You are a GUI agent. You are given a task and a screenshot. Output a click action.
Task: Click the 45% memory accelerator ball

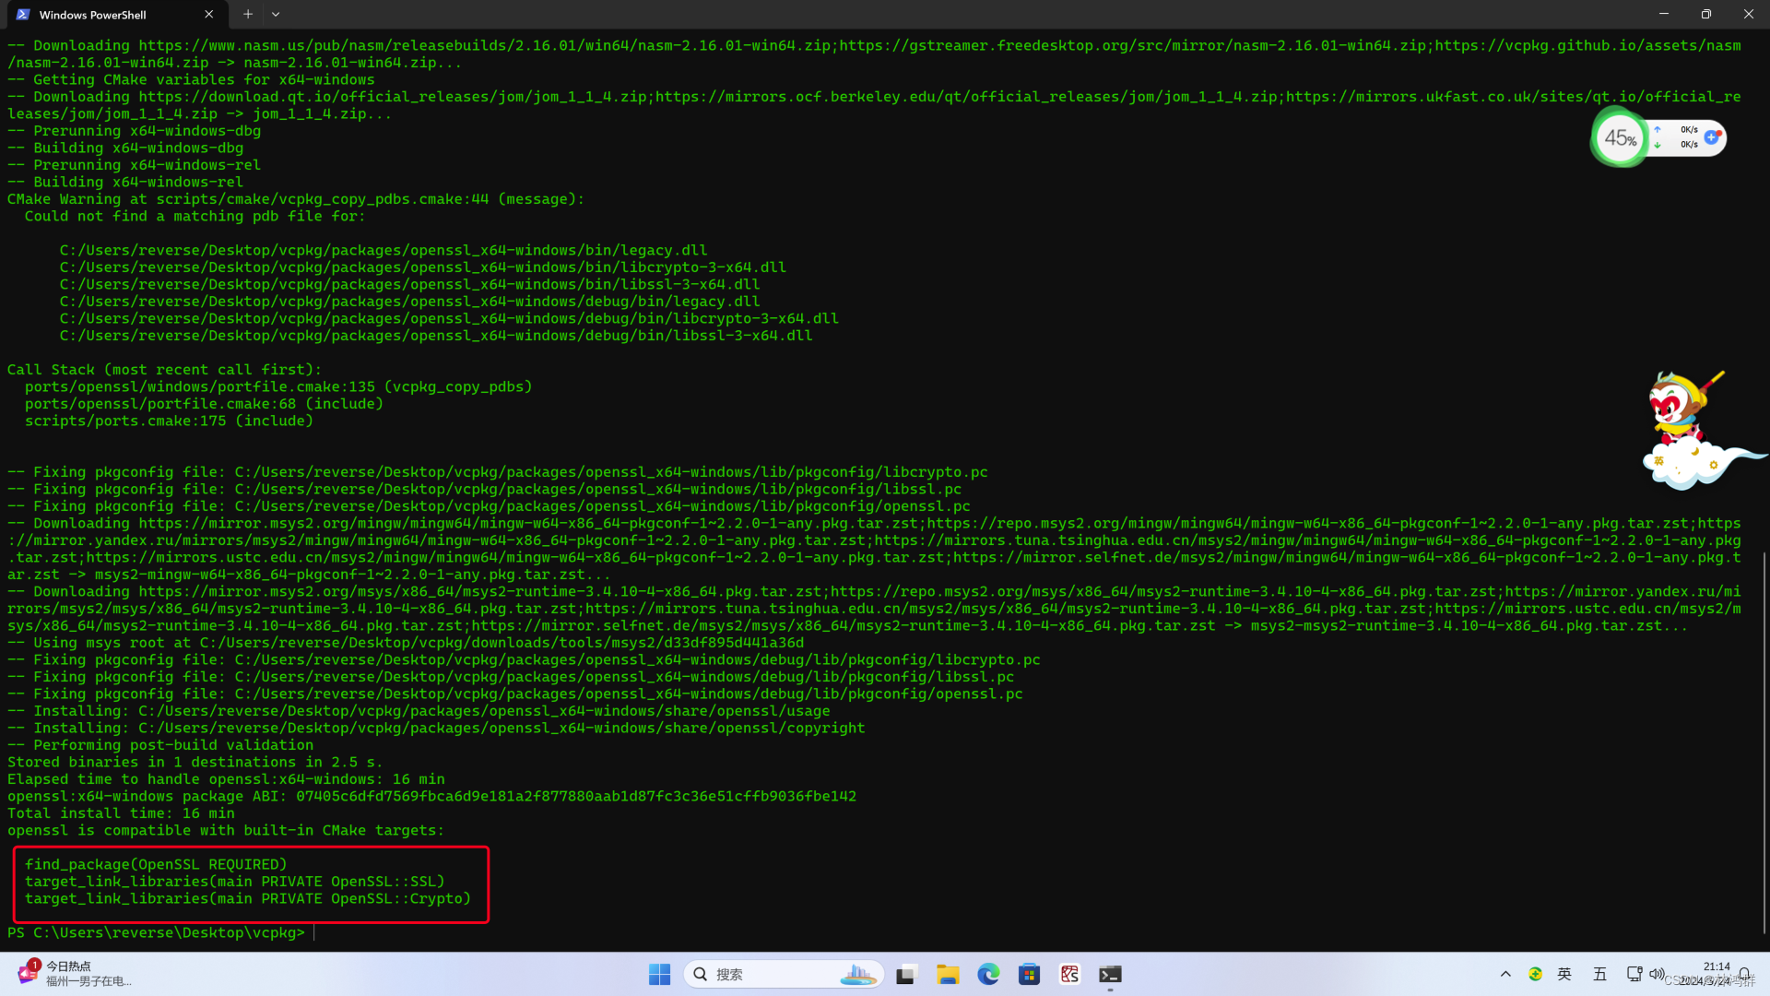[1620, 138]
